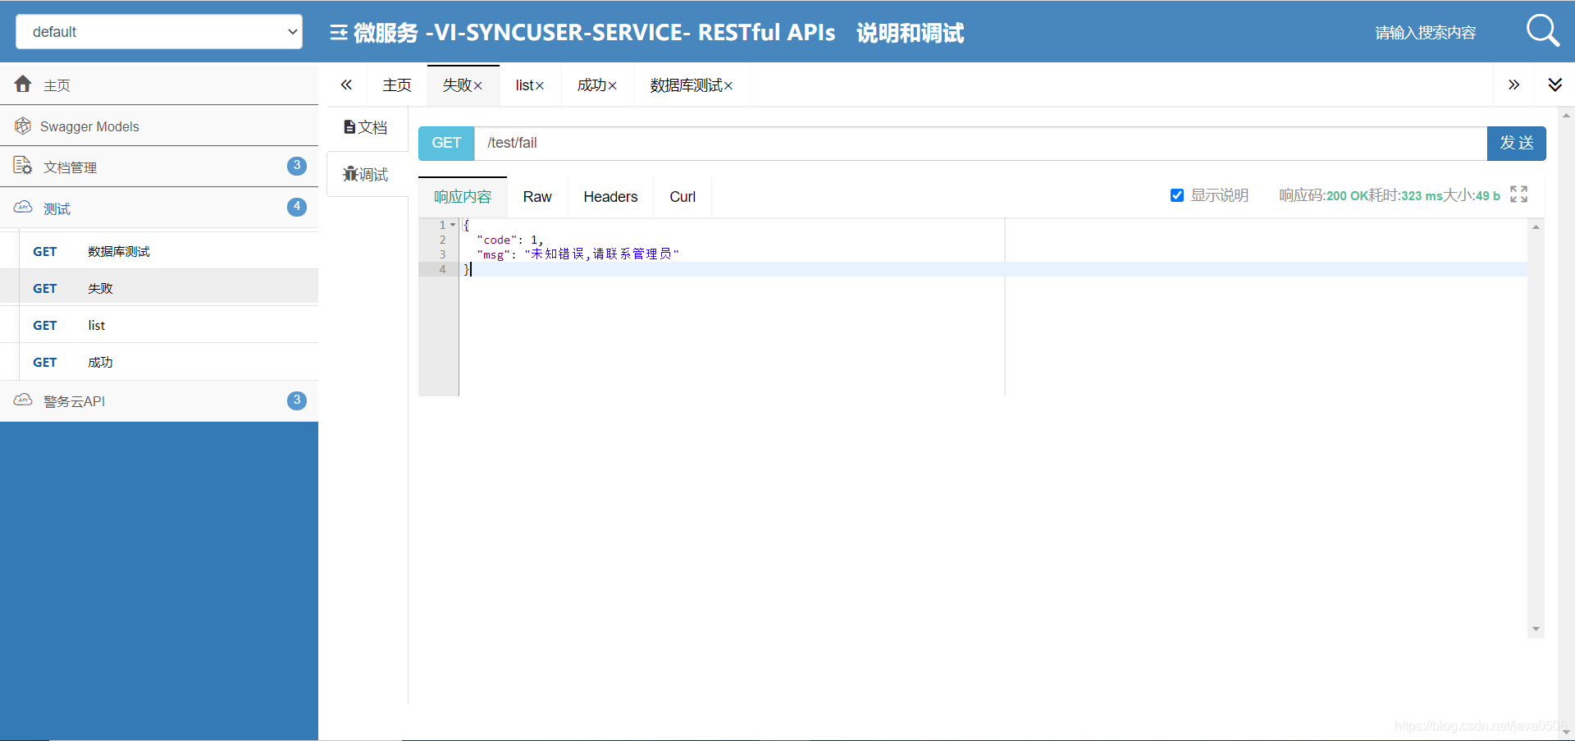Click the response editor scrollbar down arrow
The height and width of the screenshot is (741, 1575).
[1536, 630]
